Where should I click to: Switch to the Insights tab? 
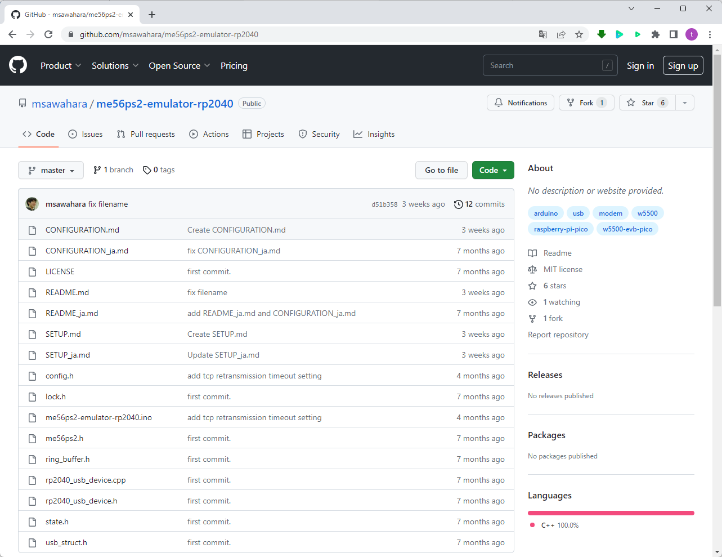click(374, 134)
